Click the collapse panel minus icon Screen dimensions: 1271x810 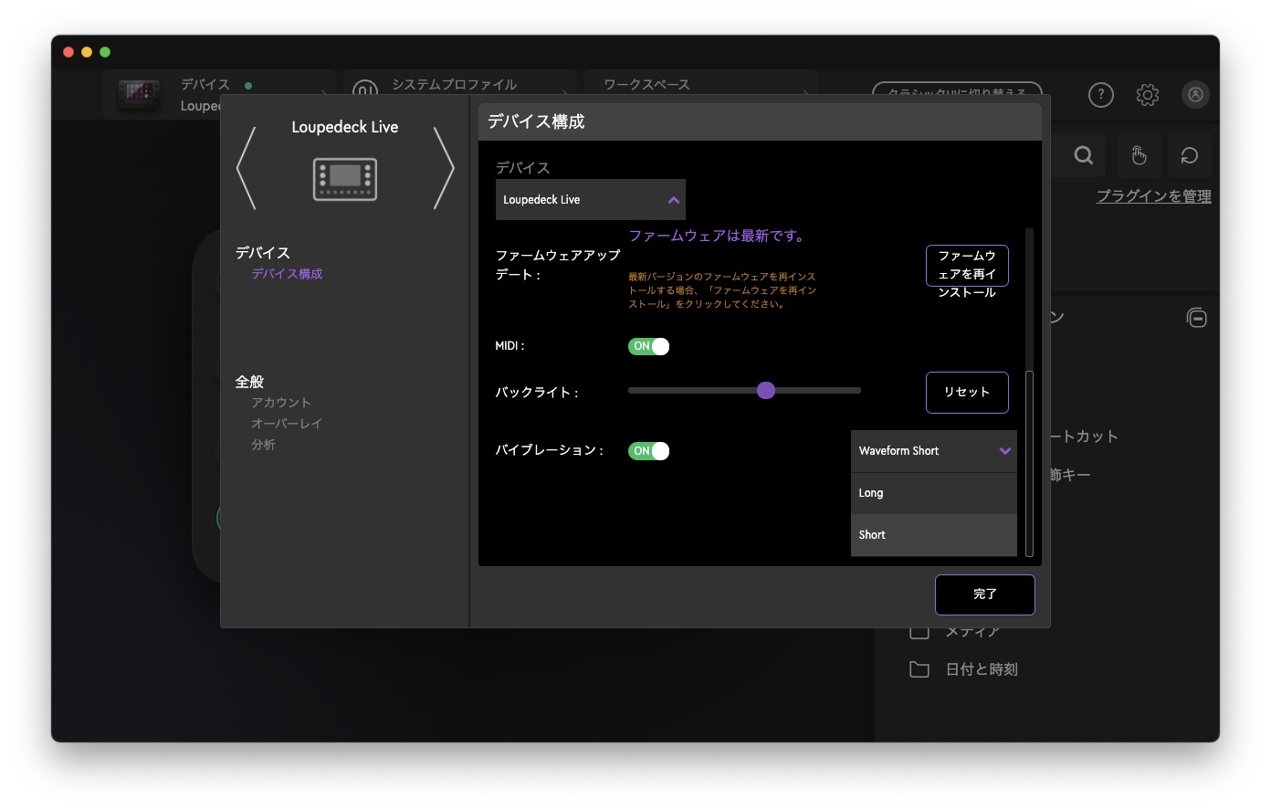click(1196, 318)
